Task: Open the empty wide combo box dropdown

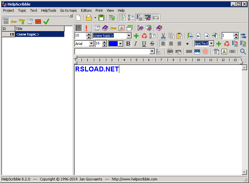Action: coord(152,51)
